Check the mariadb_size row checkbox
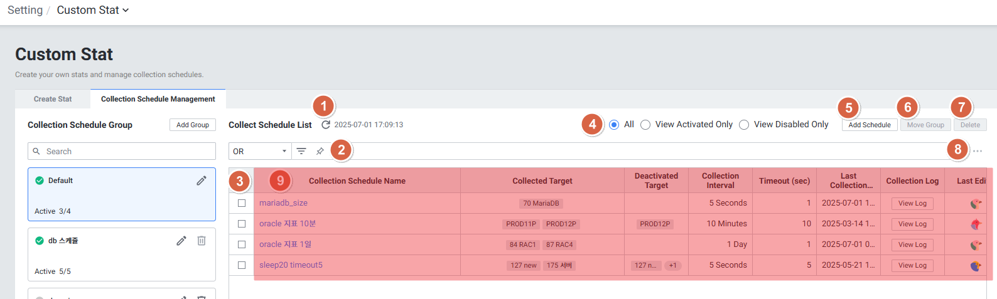This screenshot has width=997, height=299. [242, 203]
